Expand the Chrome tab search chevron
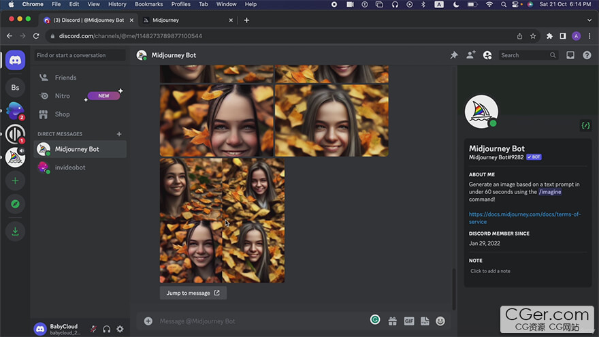Screen dimensions: 599x337 coord(589,20)
